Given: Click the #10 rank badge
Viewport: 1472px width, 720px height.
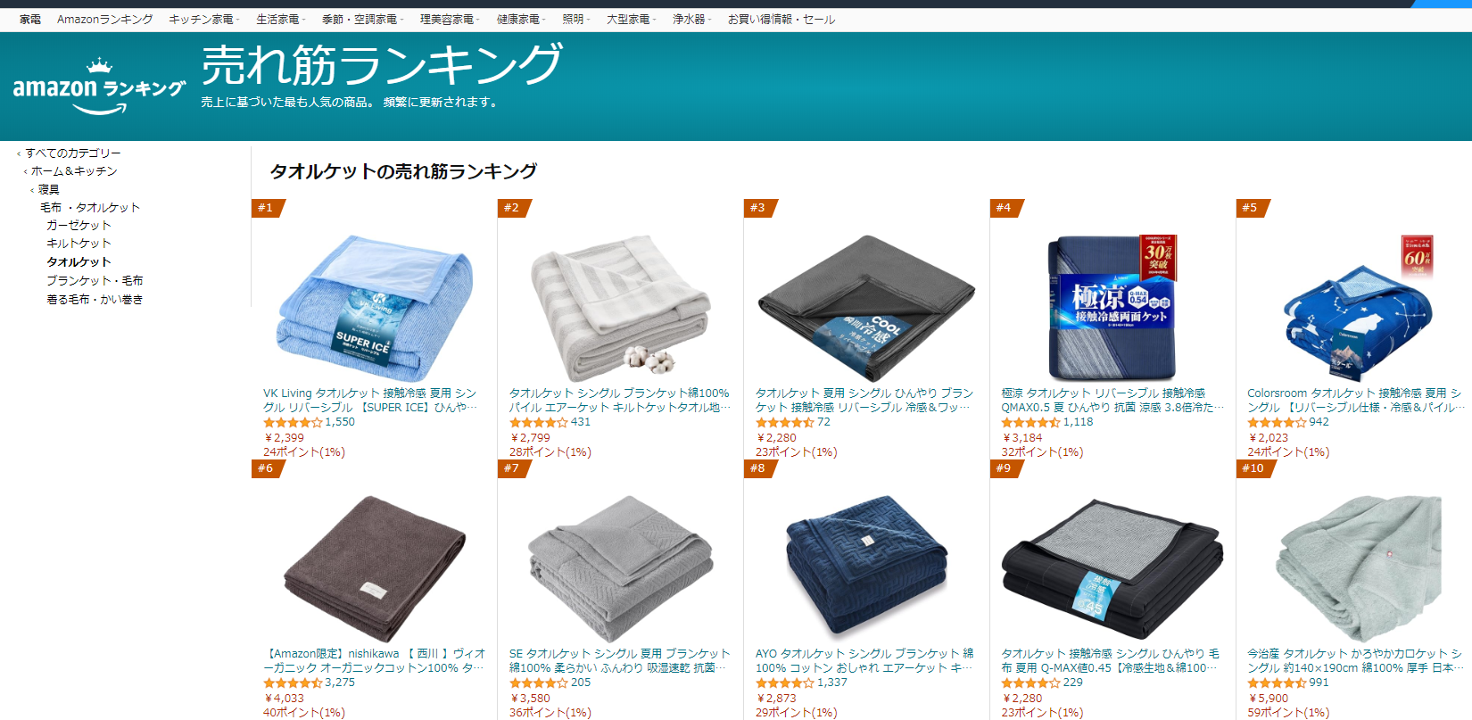Looking at the screenshot, I should pos(1254,468).
